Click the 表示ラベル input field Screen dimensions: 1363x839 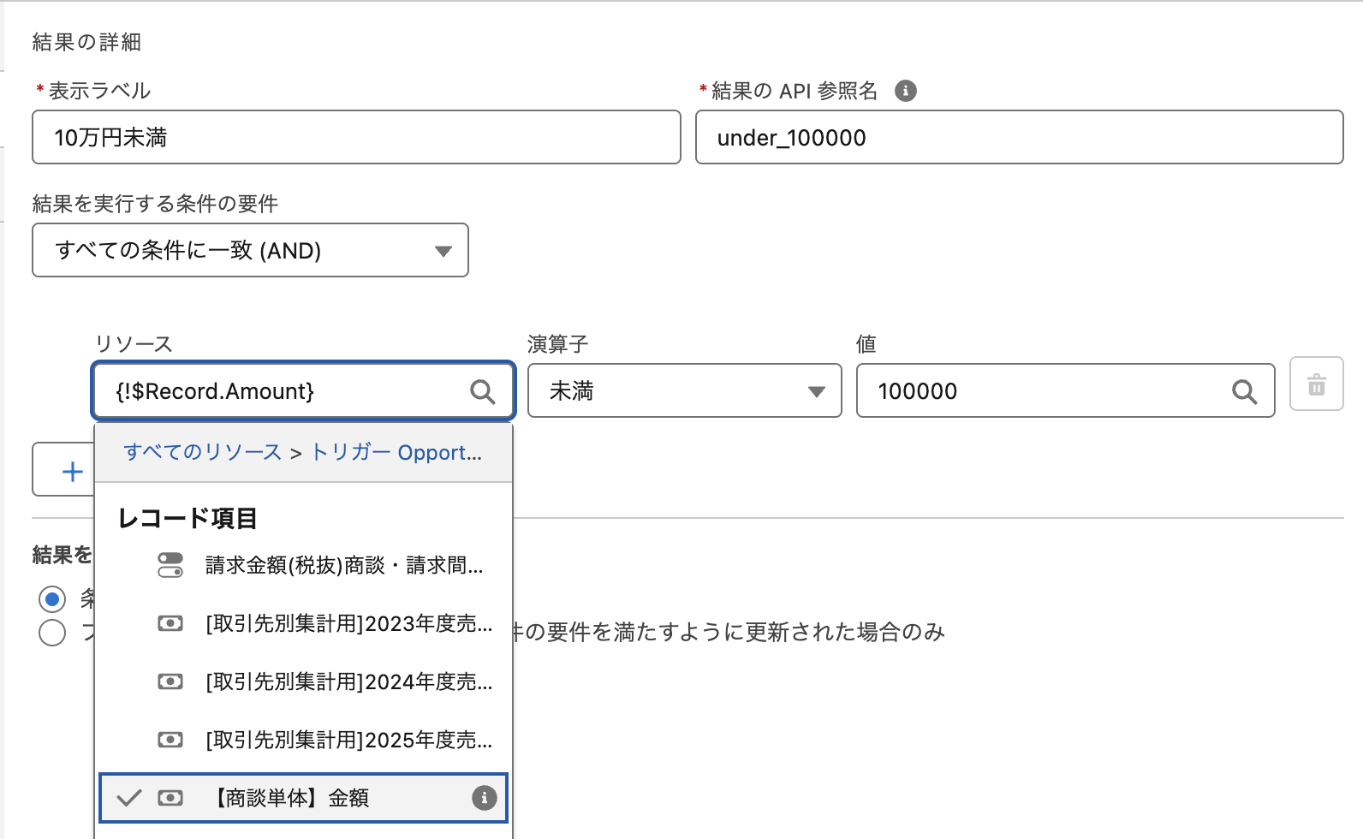pos(356,137)
